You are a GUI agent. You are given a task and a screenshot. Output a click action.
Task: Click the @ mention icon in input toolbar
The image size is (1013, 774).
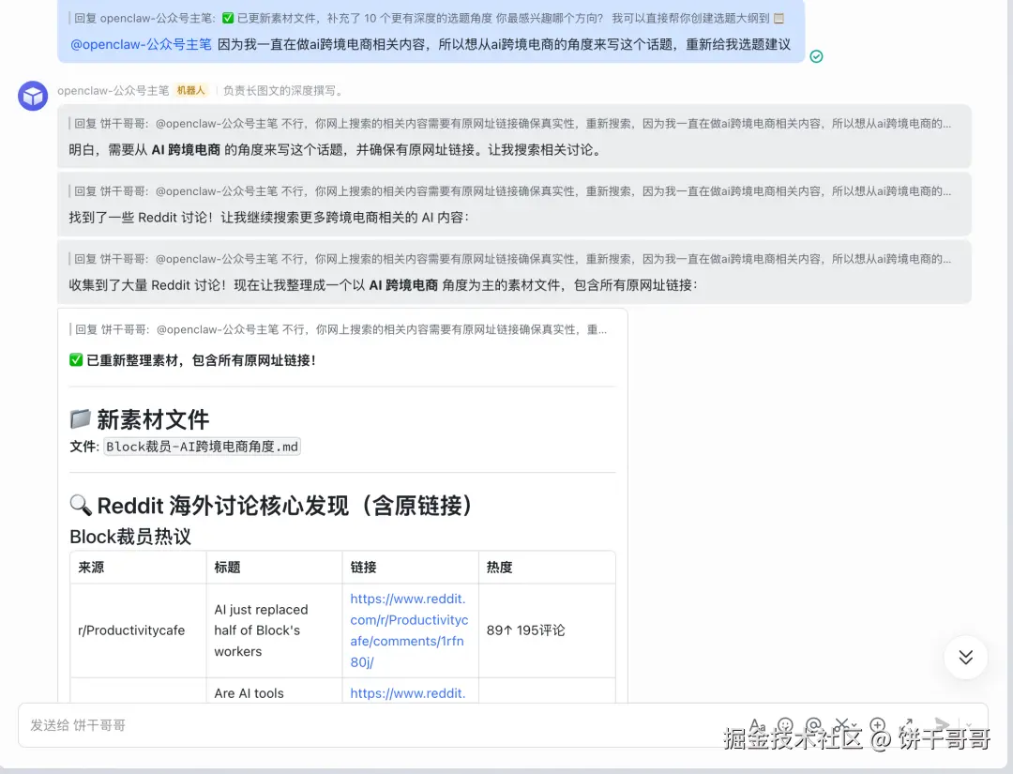[813, 726]
